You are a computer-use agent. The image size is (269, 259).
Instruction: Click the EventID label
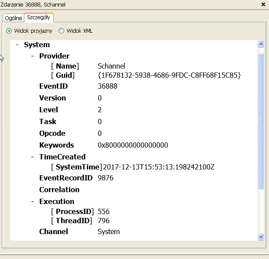tap(54, 86)
